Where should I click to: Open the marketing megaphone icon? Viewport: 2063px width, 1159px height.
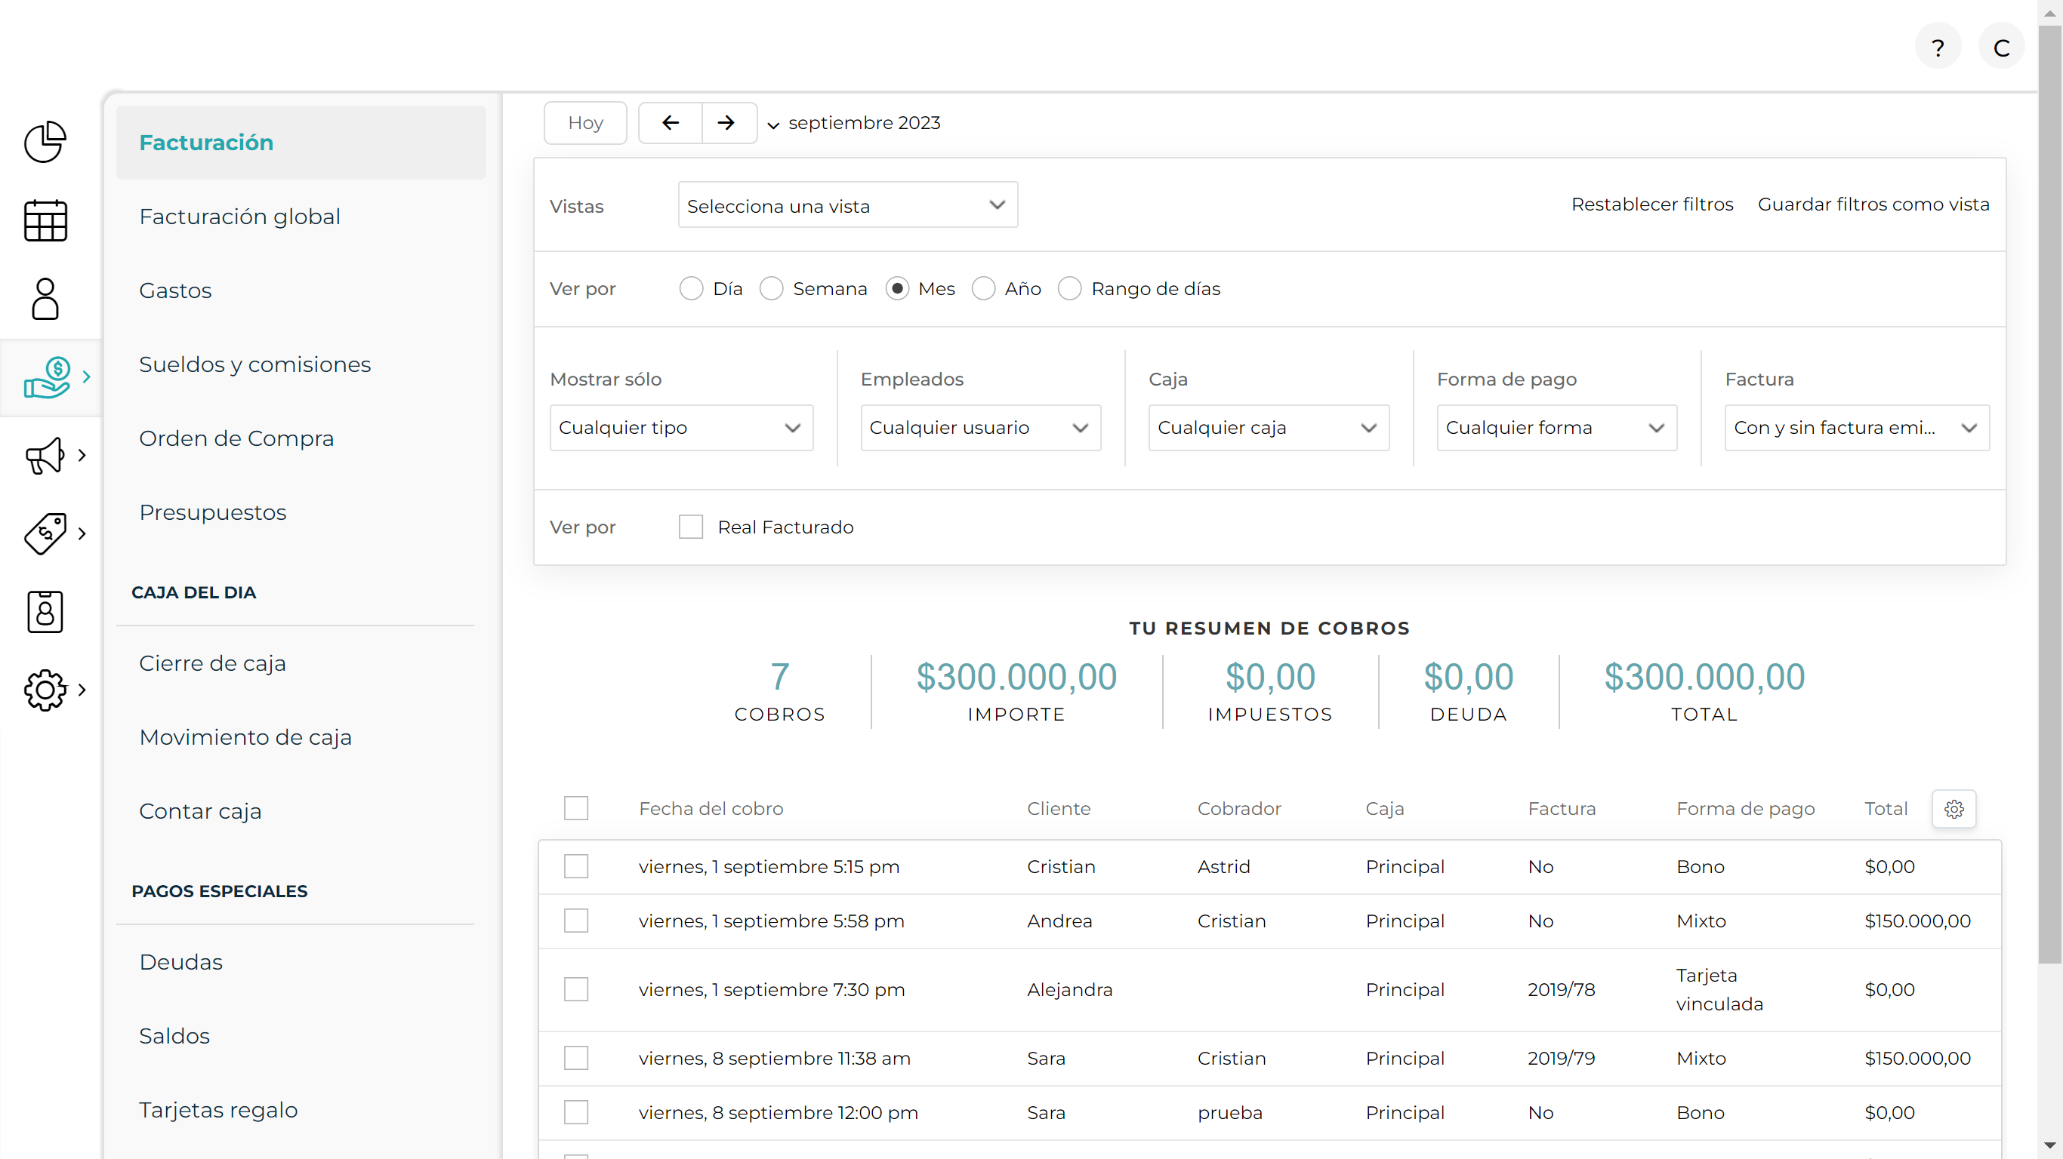tap(45, 456)
